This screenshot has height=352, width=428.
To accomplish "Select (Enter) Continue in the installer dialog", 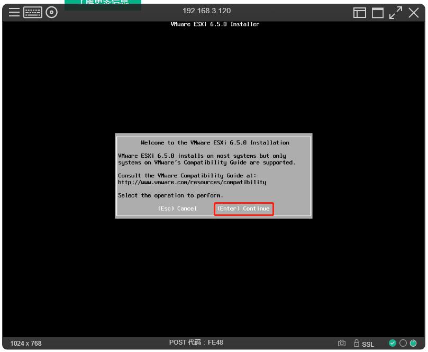I will coord(243,209).
